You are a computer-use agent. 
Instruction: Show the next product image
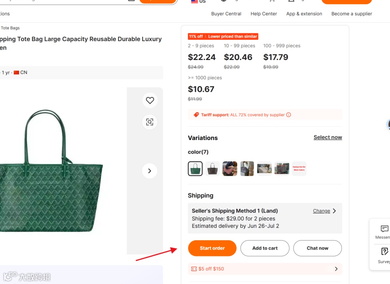(x=150, y=171)
